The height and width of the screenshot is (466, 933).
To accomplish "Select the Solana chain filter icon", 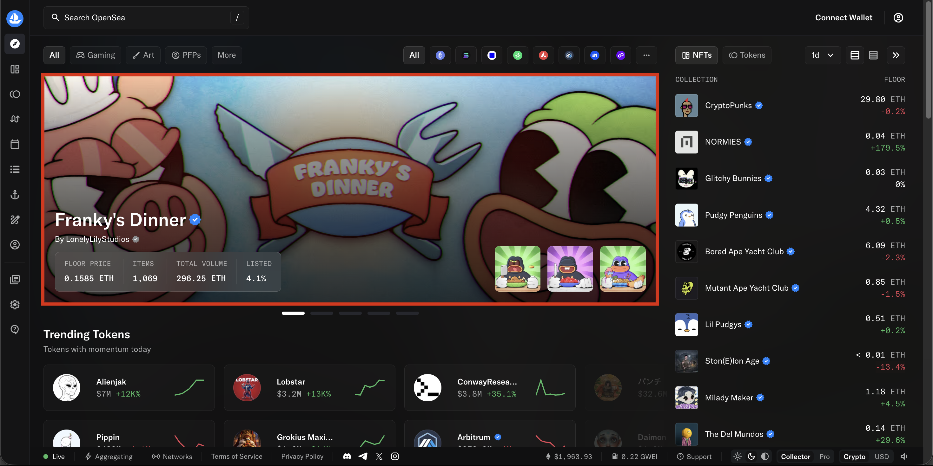I will pos(466,55).
